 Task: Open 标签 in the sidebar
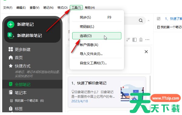(19, 109)
